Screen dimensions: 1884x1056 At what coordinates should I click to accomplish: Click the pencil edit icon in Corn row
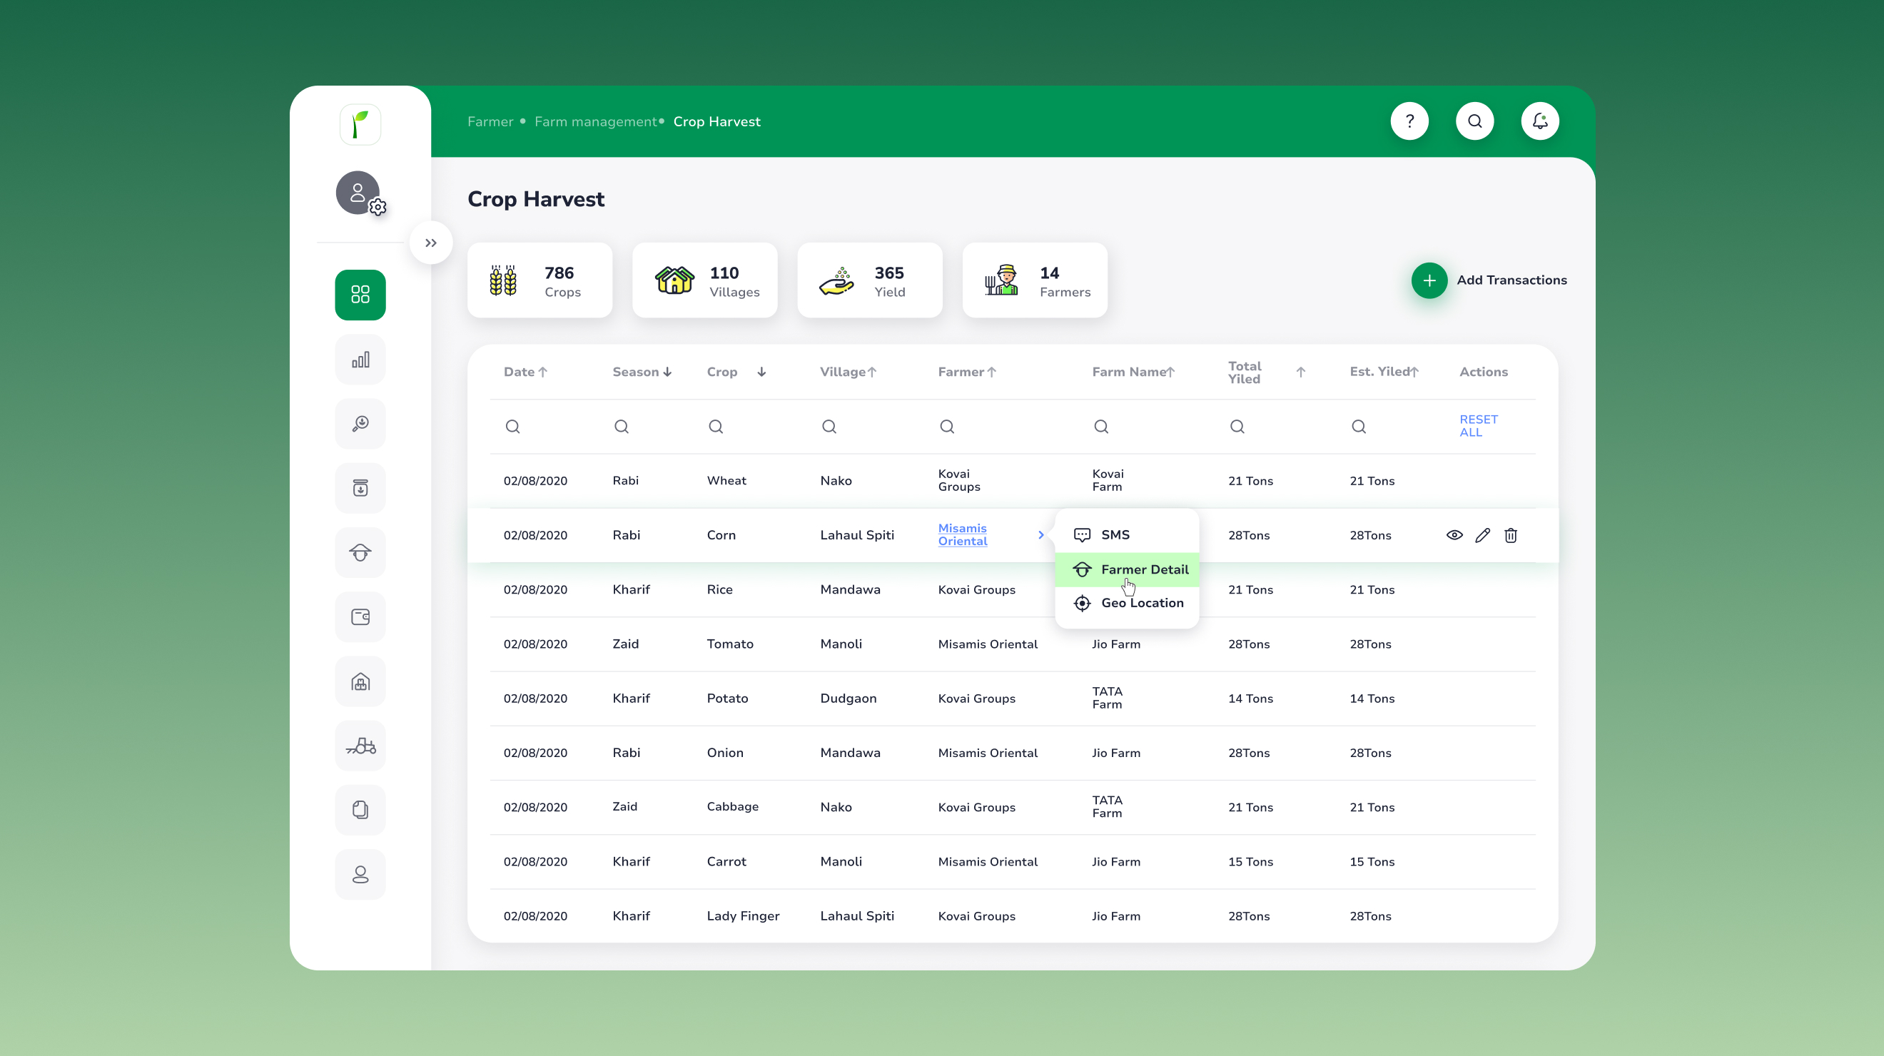[x=1482, y=535]
